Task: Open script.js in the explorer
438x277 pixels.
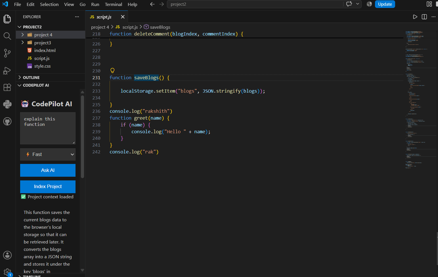Action: [42, 58]
